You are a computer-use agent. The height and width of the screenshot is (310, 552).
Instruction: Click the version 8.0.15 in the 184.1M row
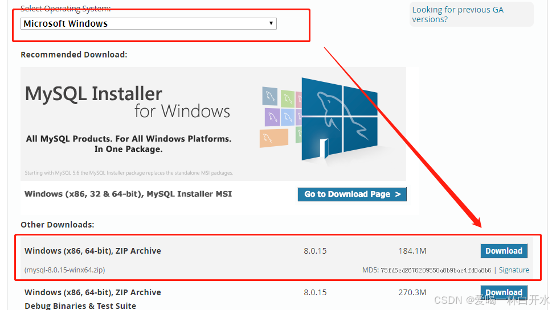click(x=315, y=251)
